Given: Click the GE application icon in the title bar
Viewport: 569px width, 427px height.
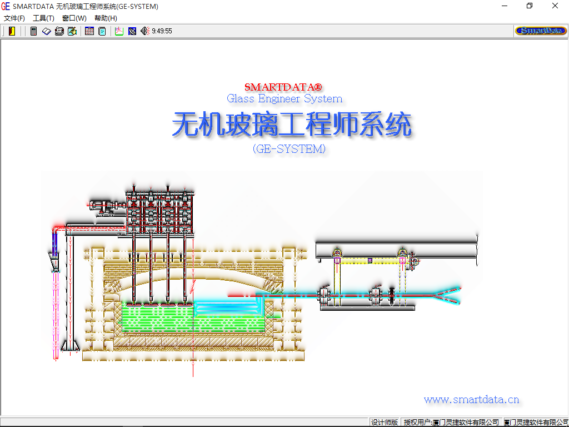Looking at the screenshot, I should 6,6.
